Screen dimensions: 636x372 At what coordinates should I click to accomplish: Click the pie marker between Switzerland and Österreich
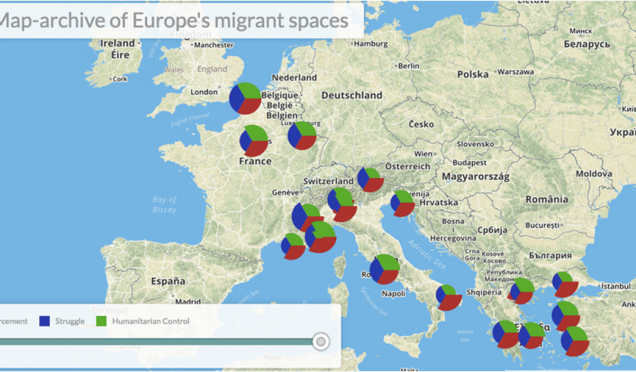pos(370,179)
